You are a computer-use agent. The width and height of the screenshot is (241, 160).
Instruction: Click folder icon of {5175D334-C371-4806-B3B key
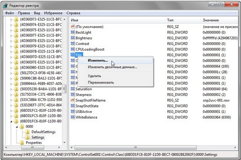click(x=16, y=94)
